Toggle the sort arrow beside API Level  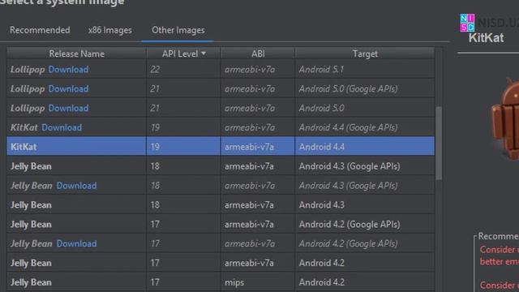pos(204,54)
